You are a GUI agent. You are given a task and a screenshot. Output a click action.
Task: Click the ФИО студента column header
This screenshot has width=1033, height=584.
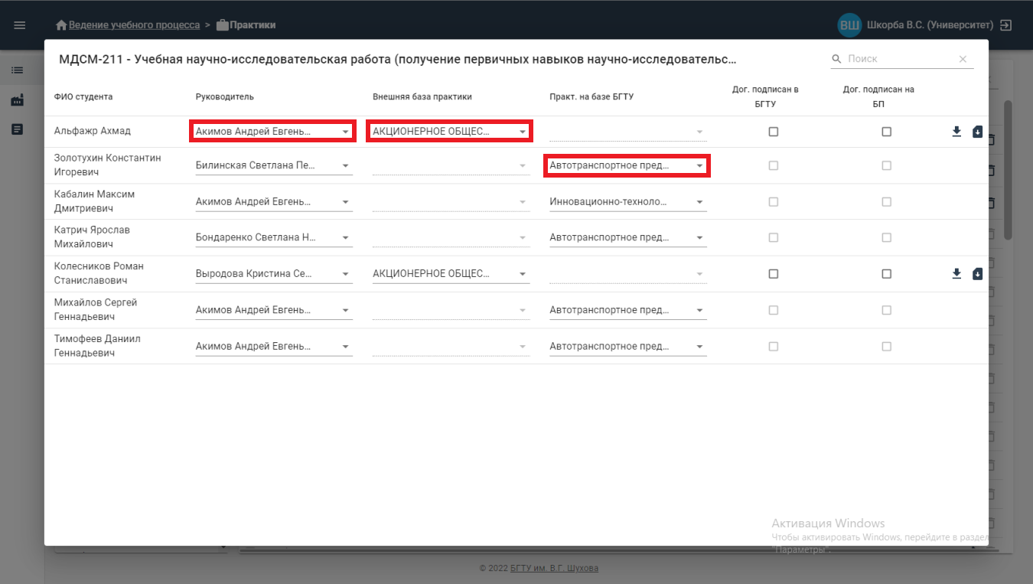tap(83, 97)
